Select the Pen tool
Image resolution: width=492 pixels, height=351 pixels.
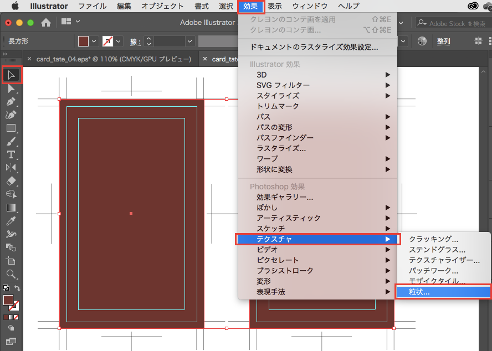11,102
